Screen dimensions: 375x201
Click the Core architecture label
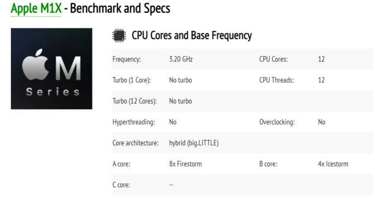tap(135, 143)
